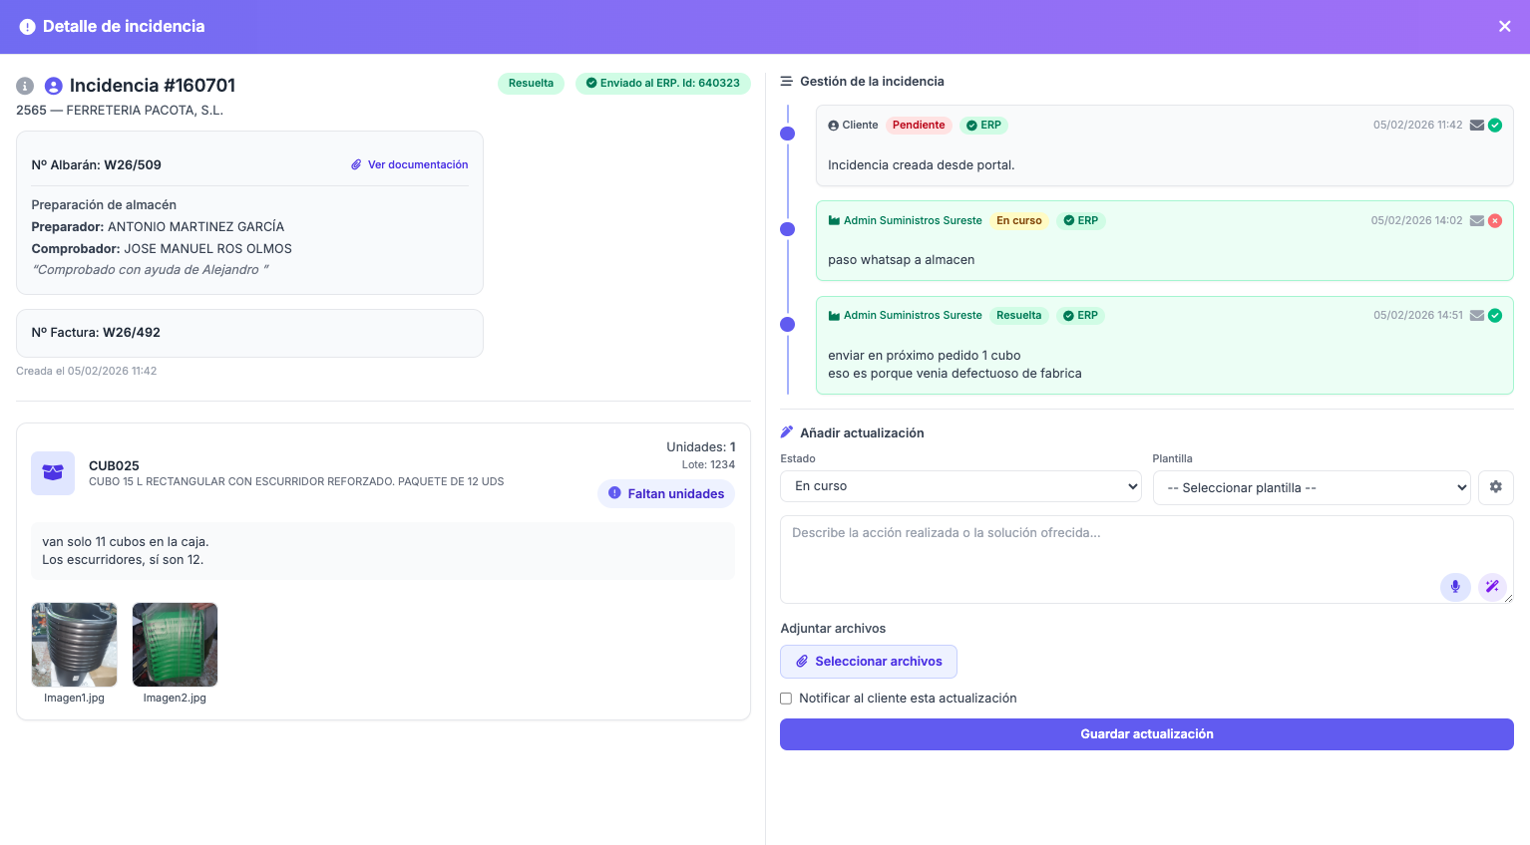Activate the microphone dictation button
1530x845 pixels.
pos(1455,587)
